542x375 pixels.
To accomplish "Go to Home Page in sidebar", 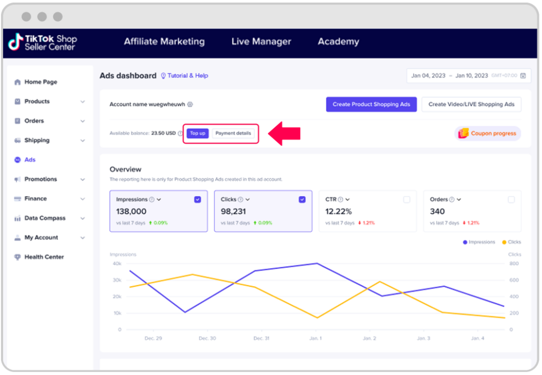I will pyautogui.click(x=41, y=82).
